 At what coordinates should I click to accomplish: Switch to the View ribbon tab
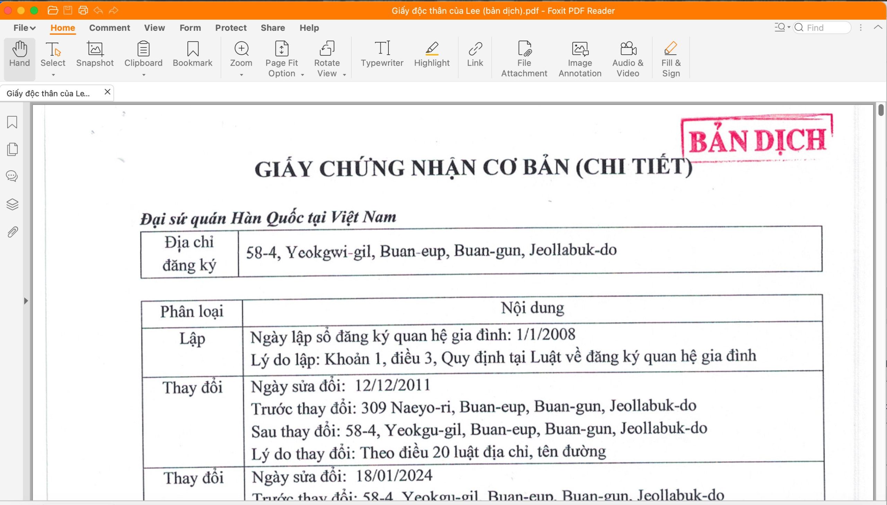(x=155, y=28)
